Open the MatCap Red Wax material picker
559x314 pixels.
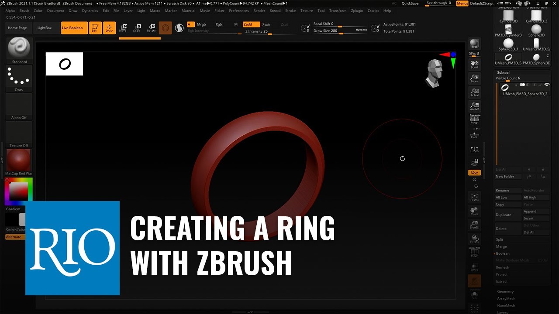19,162
